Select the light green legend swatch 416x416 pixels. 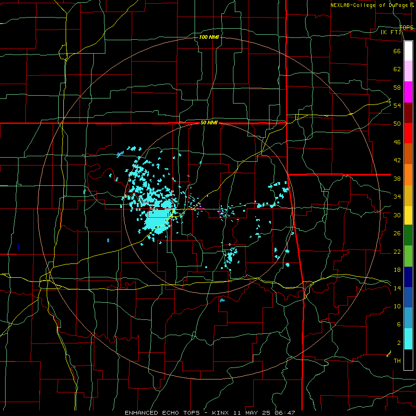click(x=408, y=256)
